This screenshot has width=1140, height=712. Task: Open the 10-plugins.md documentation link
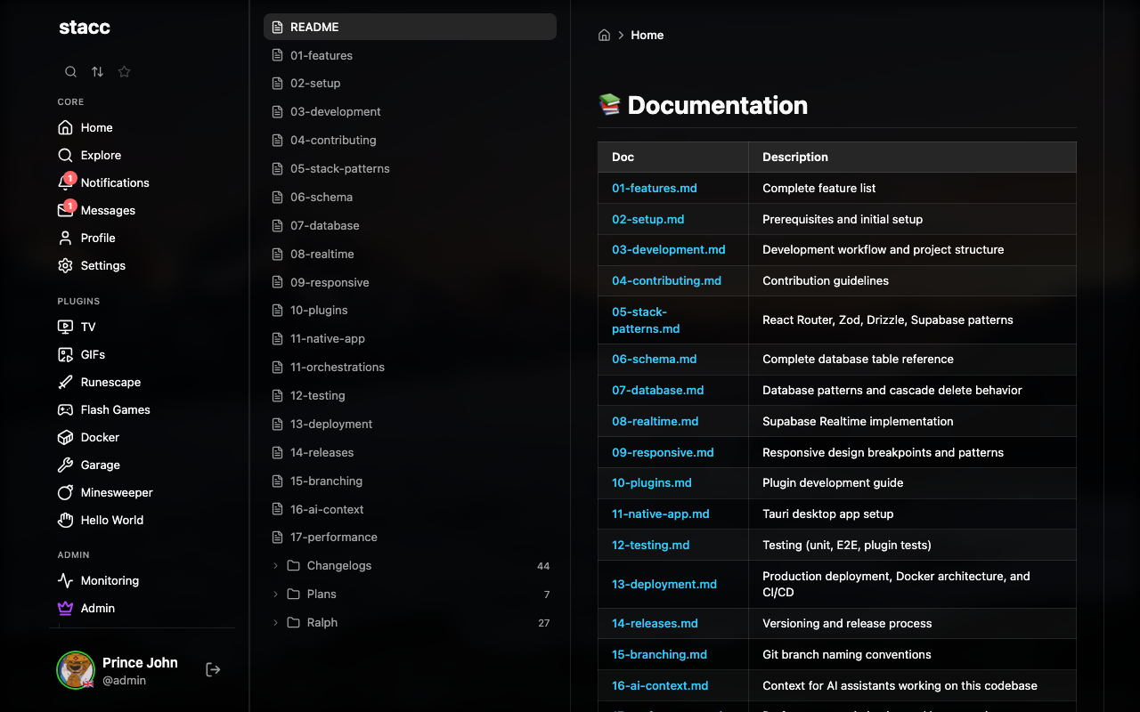point(651,482)
